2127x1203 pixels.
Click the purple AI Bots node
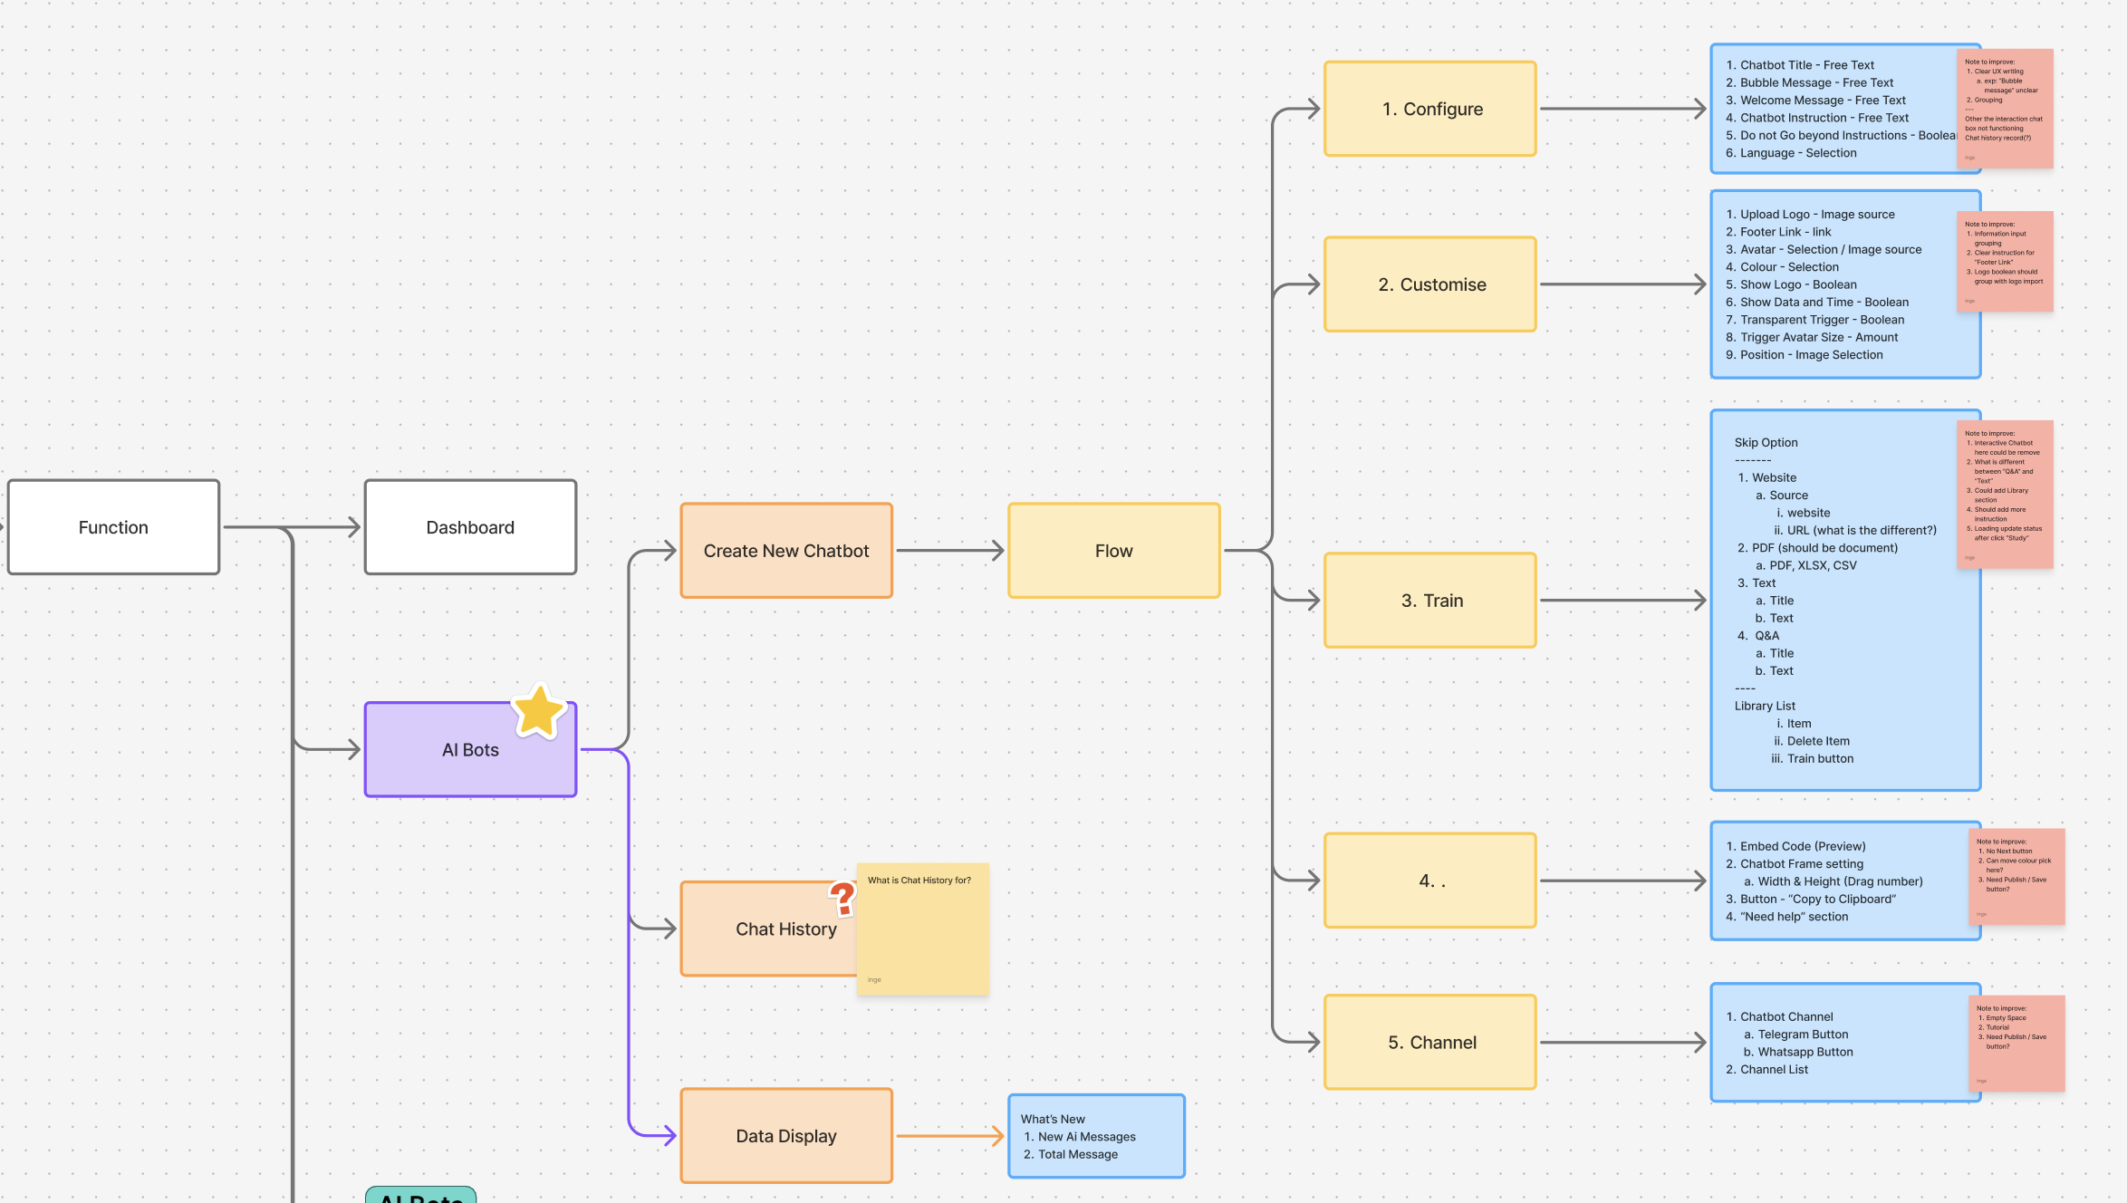coord(470,750)
